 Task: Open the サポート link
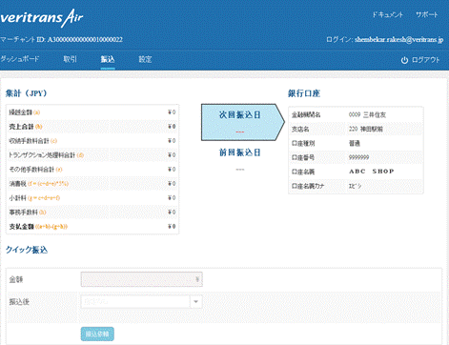426,14
